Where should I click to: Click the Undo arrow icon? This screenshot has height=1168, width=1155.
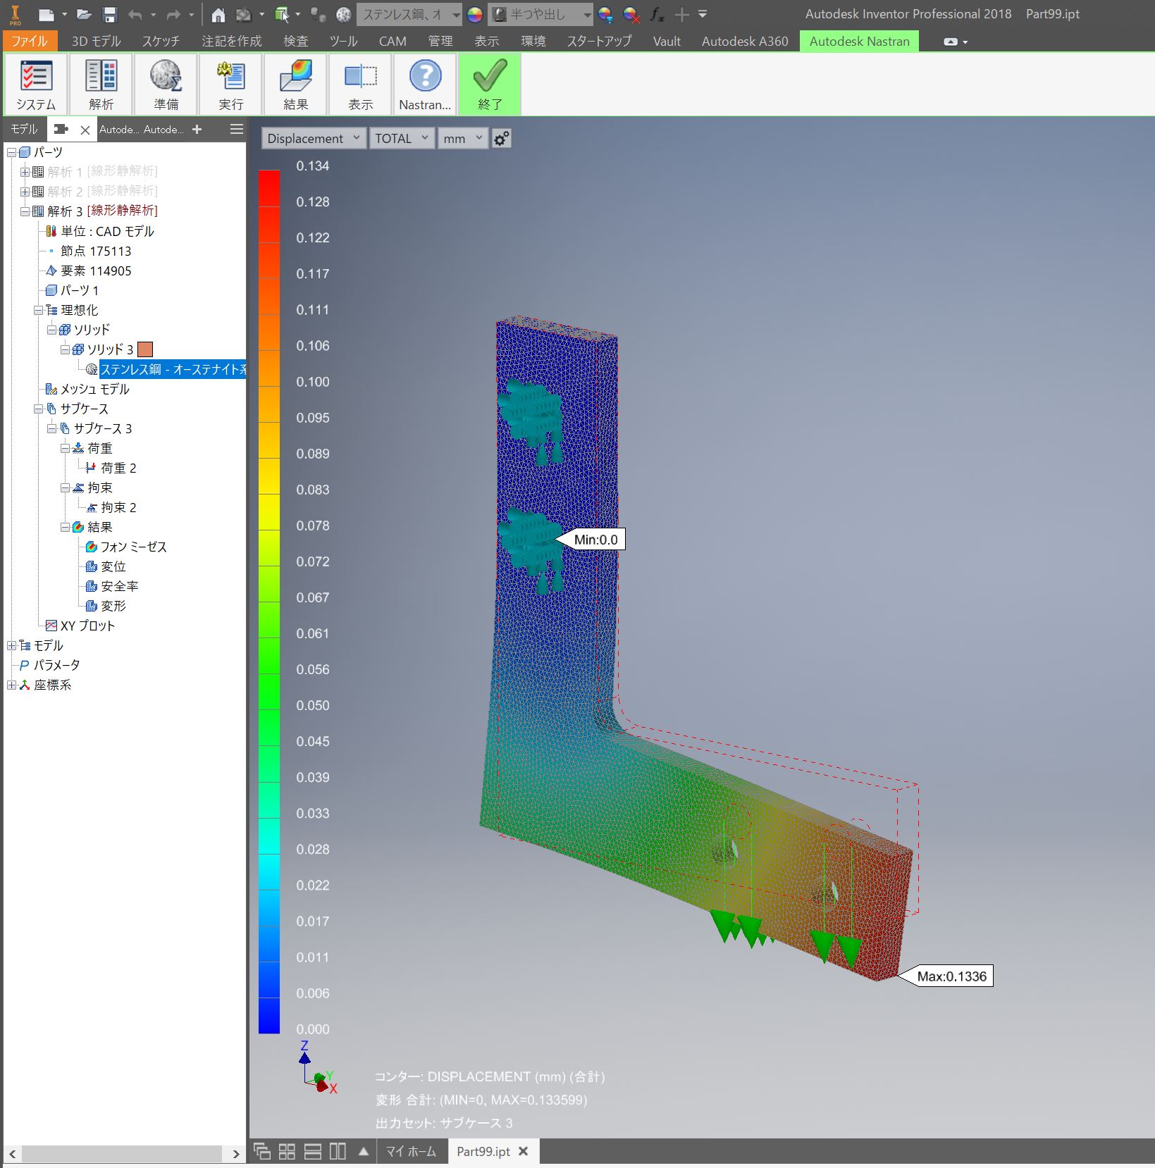click(x=135, y=14)
